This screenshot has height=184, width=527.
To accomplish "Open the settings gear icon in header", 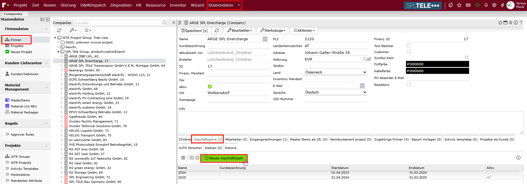I will 494,5.
